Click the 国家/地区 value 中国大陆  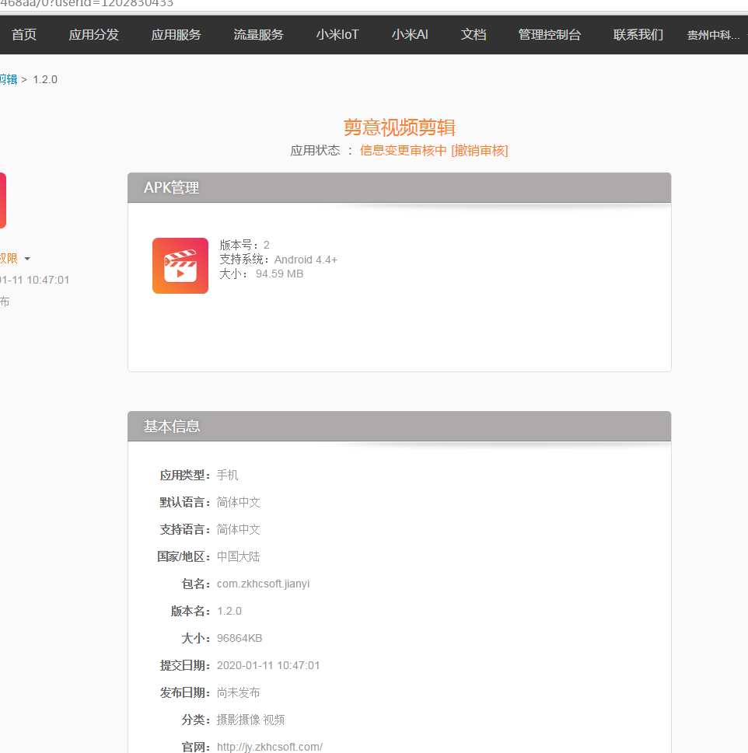(x=238, y=556)
